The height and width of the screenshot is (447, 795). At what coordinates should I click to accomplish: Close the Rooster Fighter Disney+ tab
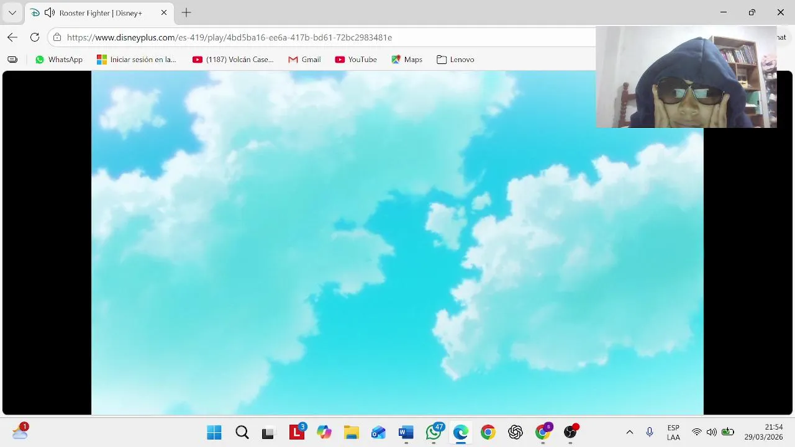click(x=164, y=12)
